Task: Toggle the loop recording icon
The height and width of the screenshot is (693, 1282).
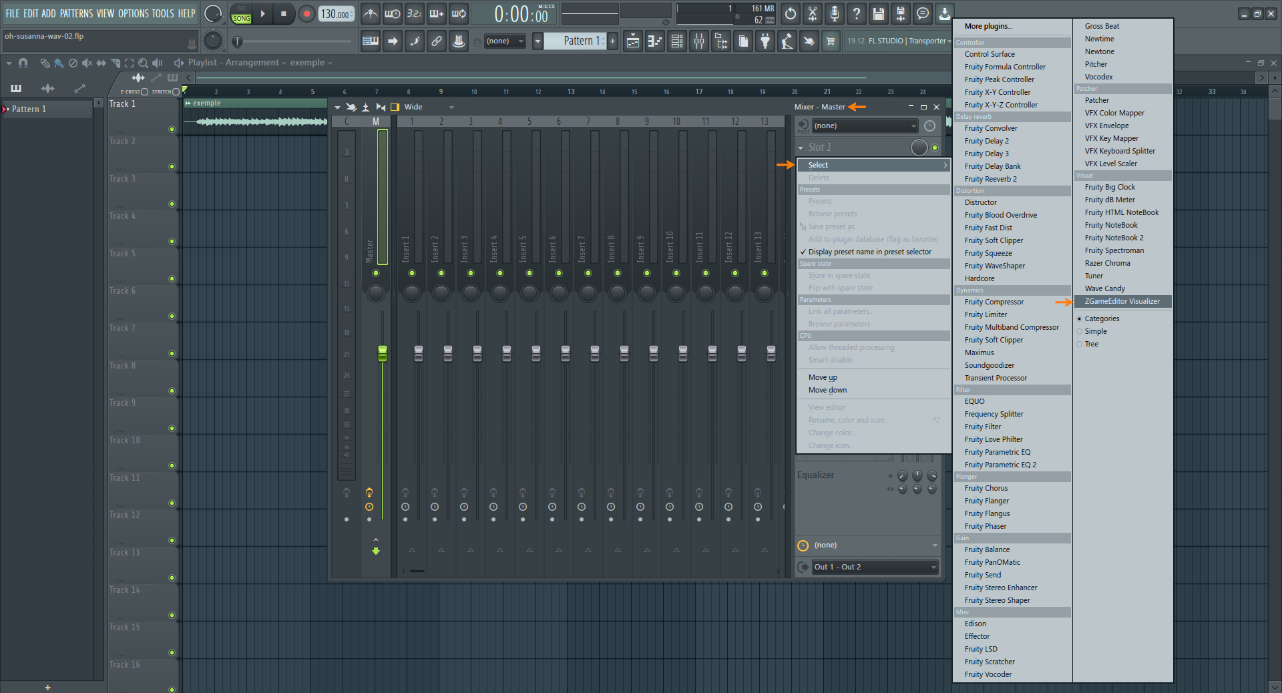Action: pyautogui.click(x=459, y=13)
